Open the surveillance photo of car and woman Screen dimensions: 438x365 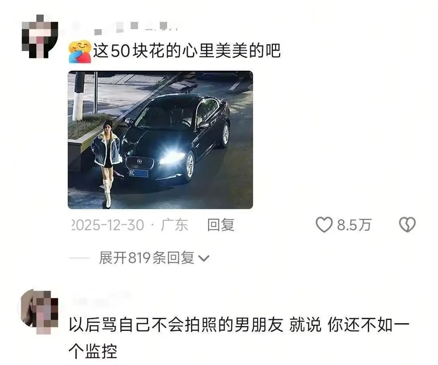pyautogui.click(x=160, y=140)
